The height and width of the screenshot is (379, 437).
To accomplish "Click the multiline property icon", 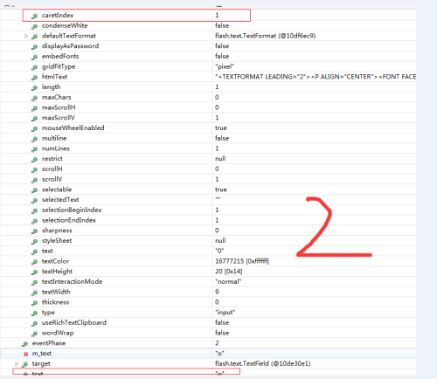I will [x=35, y=139].
